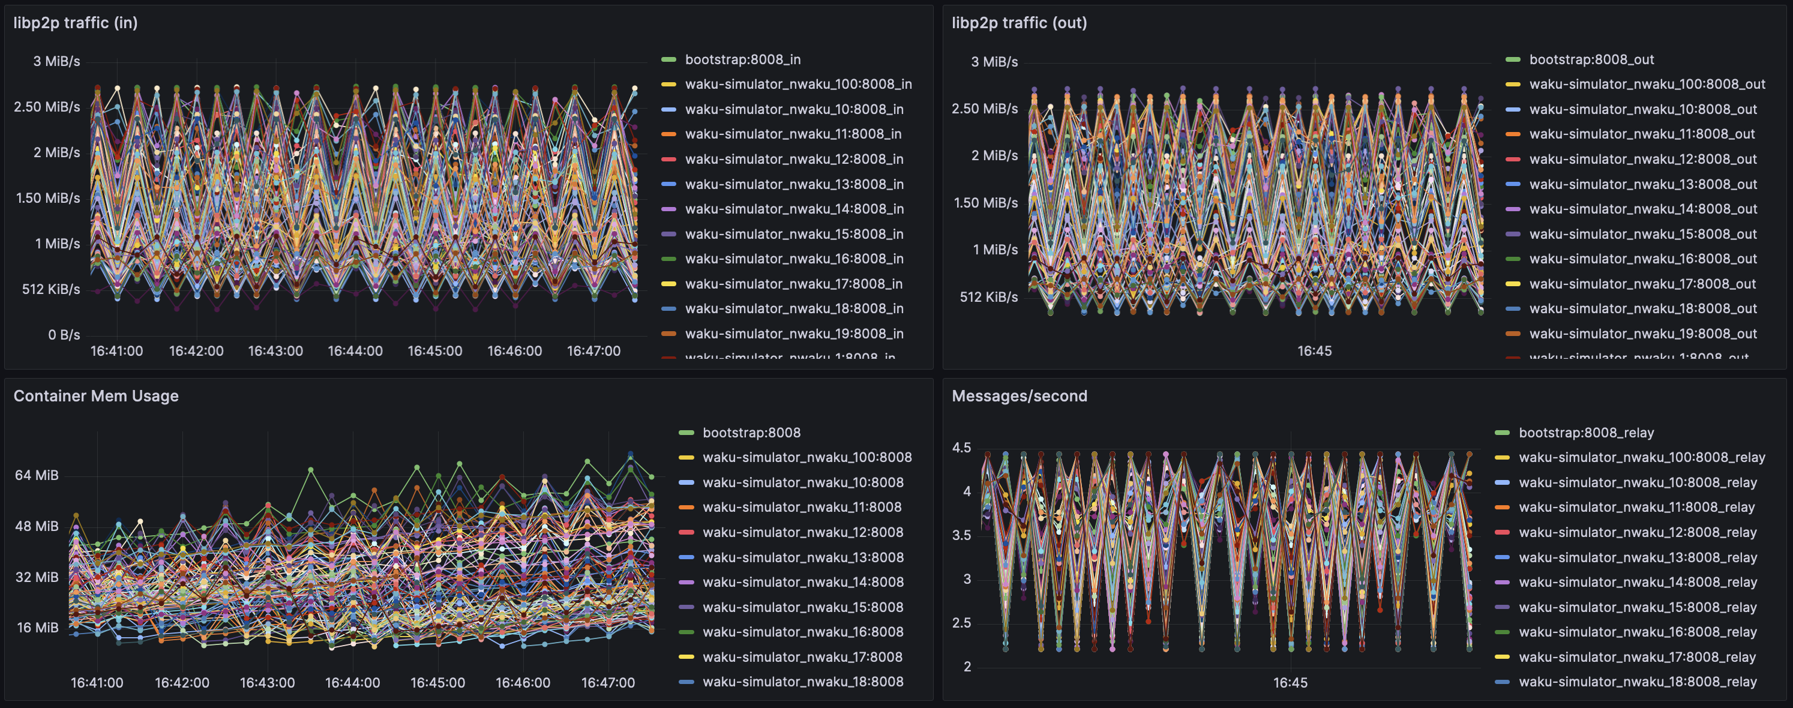The width and height of the screenshot is (1793, 708).
Task: Click the waku-simulator_nwaku_13:8008_relay color swatch
Action: [x=1502, y=557]
